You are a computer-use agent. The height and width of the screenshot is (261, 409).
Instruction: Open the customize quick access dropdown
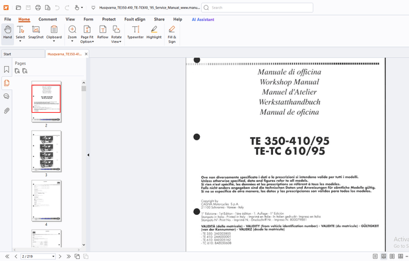93,7
